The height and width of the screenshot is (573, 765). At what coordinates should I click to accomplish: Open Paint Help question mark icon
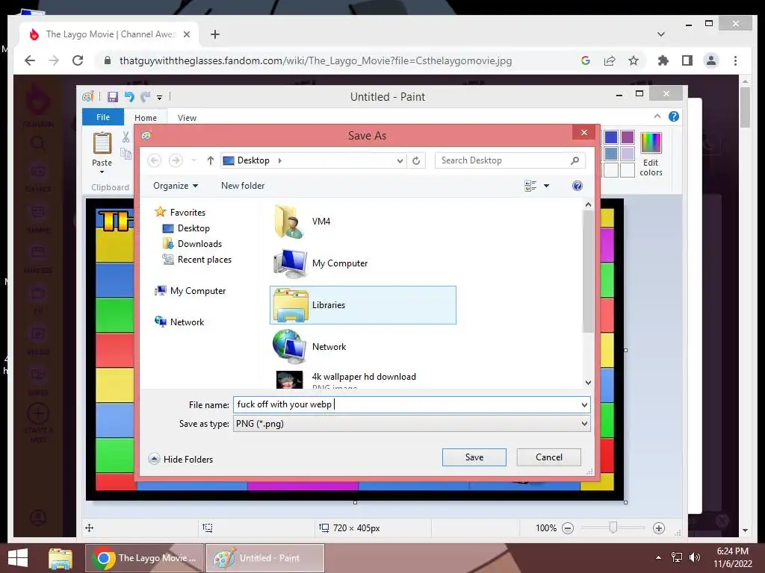pos(674,116)
